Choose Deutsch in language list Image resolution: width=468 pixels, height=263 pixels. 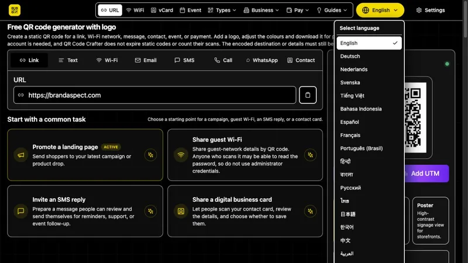click(369, 56)
